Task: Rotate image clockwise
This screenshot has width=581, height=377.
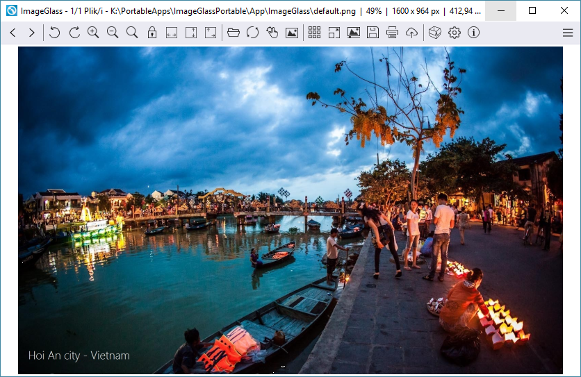Action: pos(74,33)
